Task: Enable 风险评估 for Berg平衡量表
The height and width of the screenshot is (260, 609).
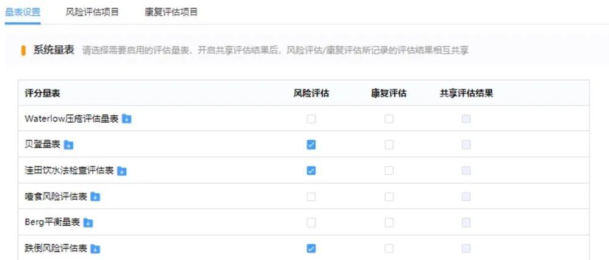Action: (x=311, y=223)
